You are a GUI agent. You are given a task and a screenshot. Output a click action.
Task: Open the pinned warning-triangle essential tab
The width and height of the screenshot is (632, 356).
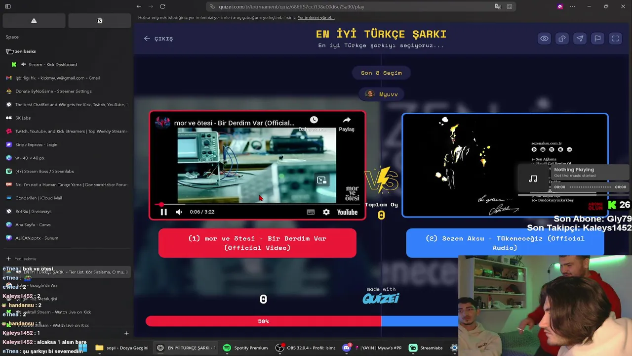34,21
